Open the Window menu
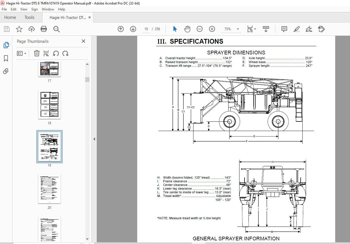350x244 pixels. coord(48,9)
